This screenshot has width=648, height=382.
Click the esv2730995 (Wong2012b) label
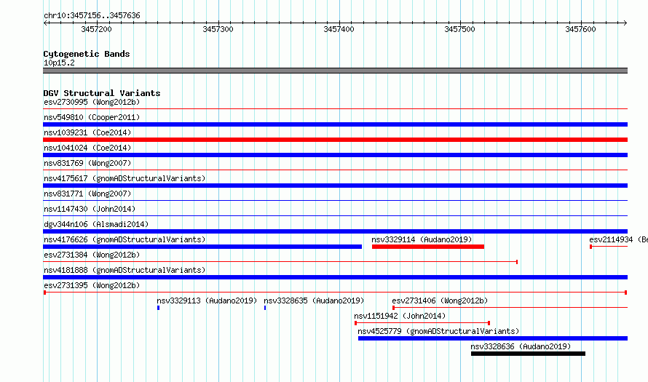(x=92, y=102)
